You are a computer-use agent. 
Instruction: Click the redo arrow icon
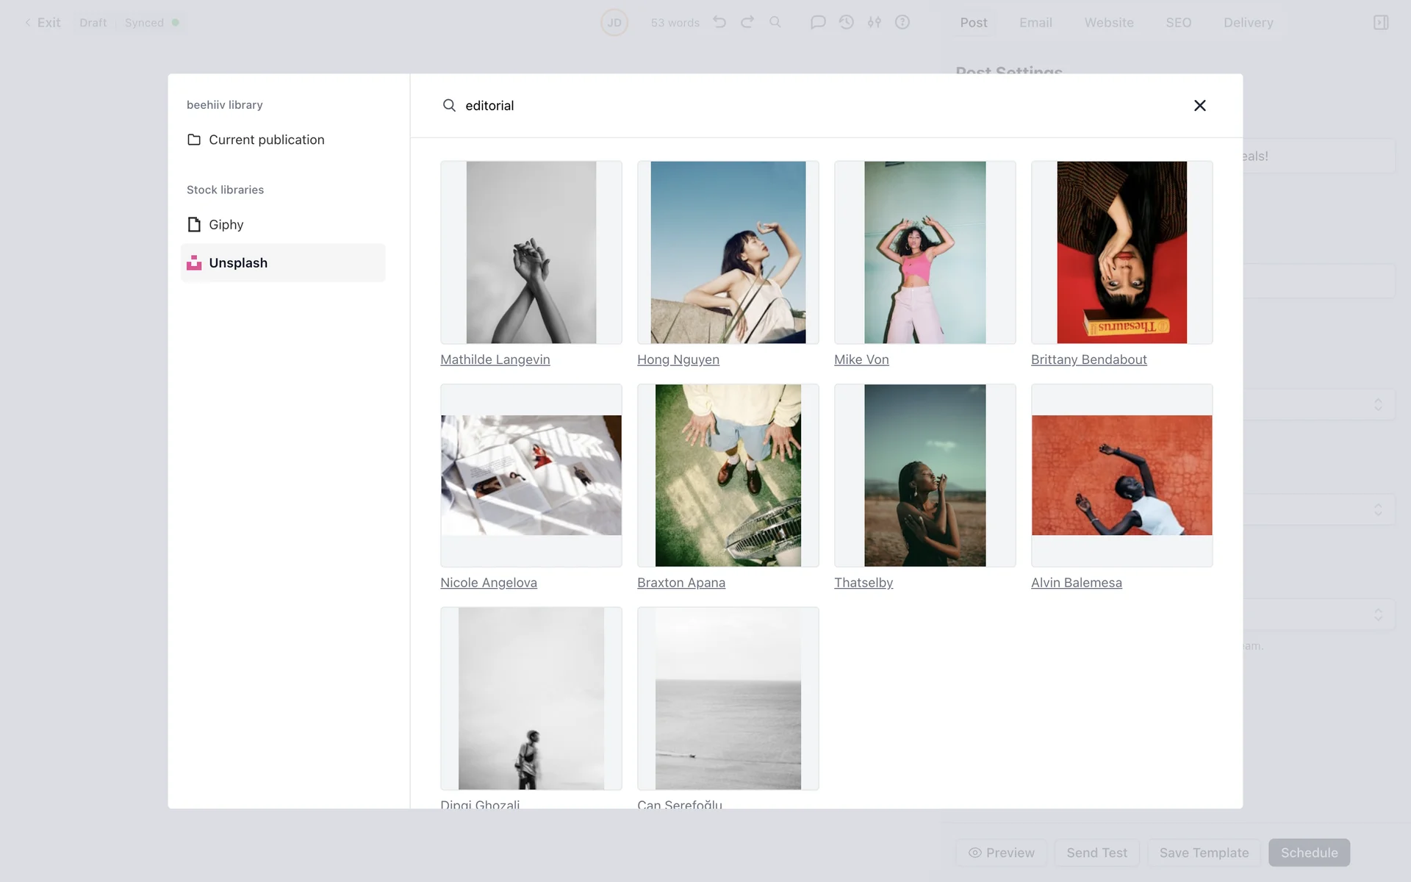[747, 22]
